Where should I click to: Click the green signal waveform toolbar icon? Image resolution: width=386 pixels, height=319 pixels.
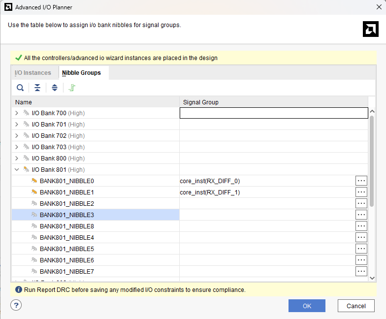coord(72,88)
